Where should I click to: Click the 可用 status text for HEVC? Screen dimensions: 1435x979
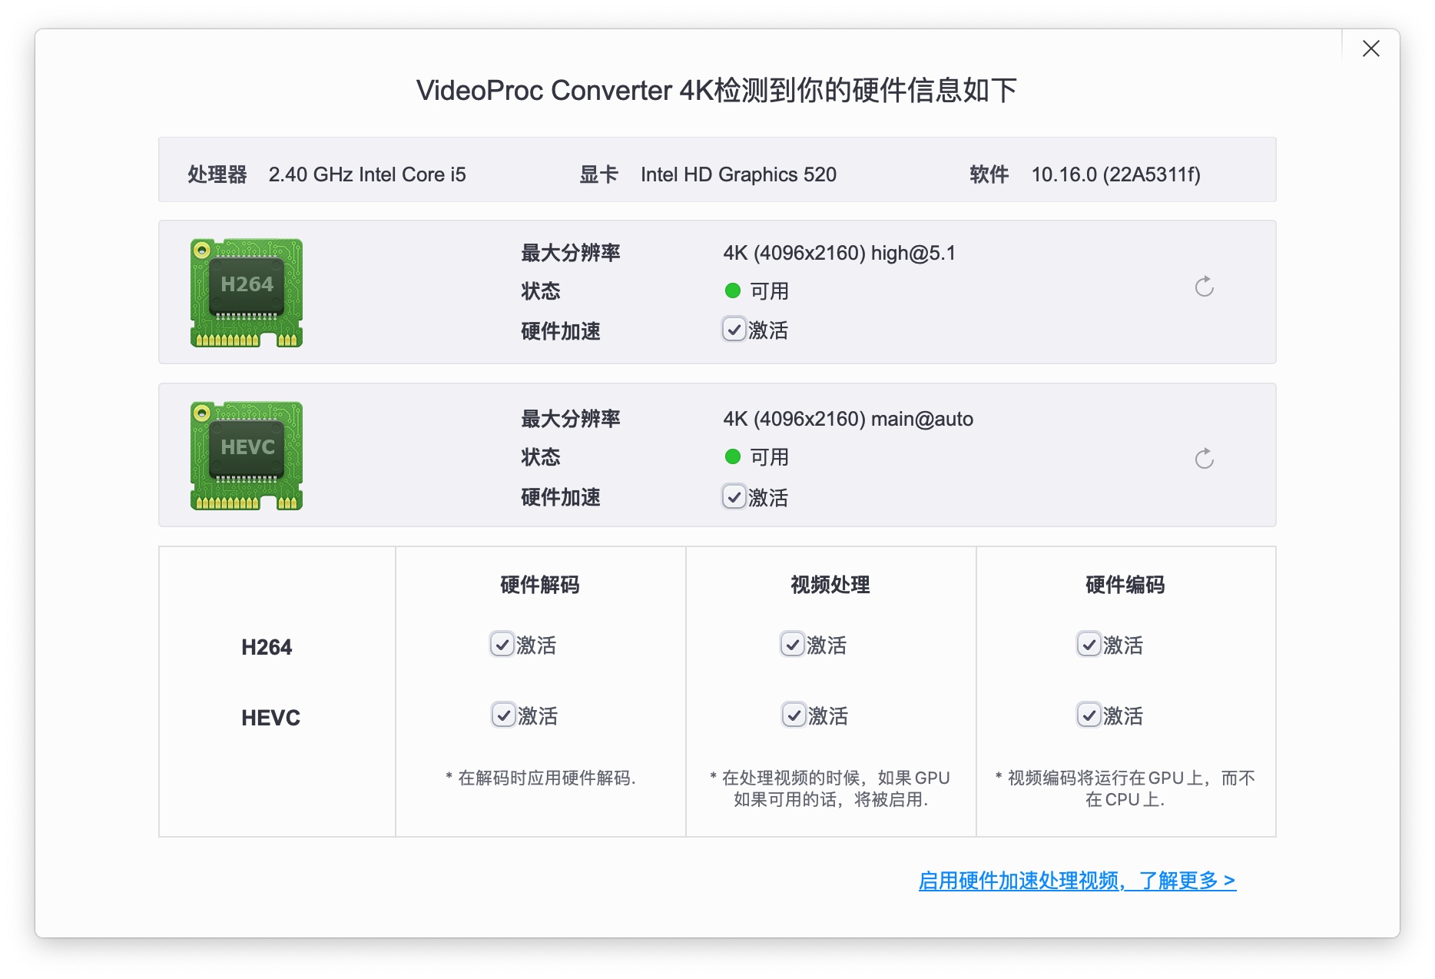(769, 457)
